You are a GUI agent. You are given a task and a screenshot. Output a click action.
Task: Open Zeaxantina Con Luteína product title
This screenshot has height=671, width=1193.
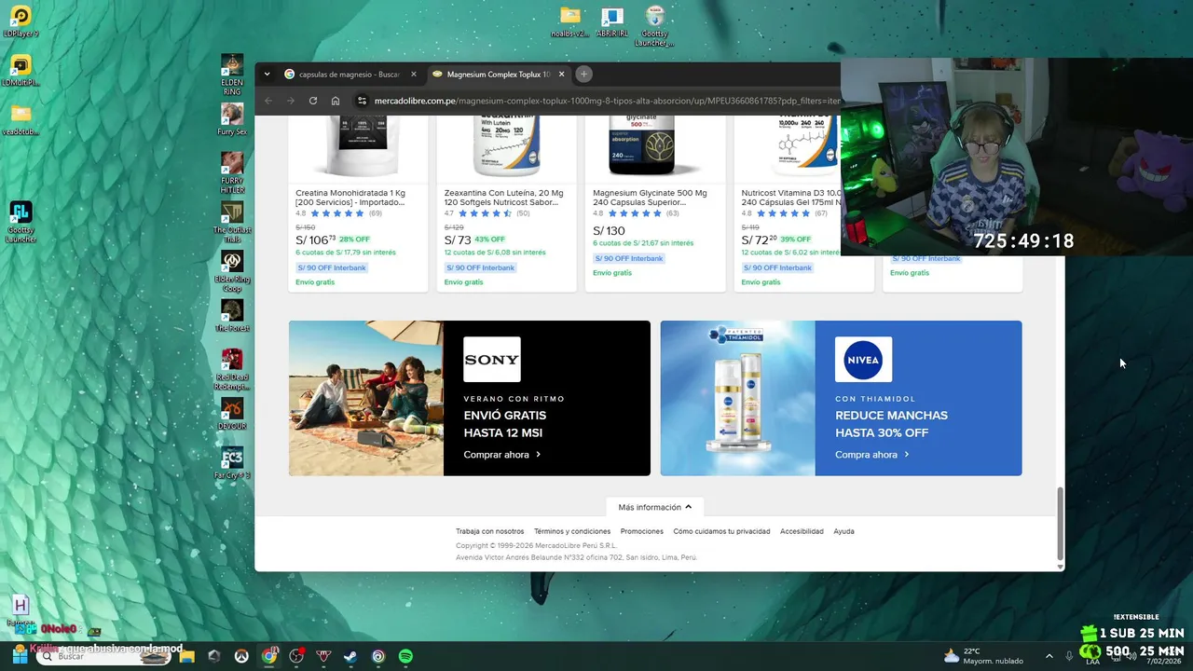click(504, 198)
